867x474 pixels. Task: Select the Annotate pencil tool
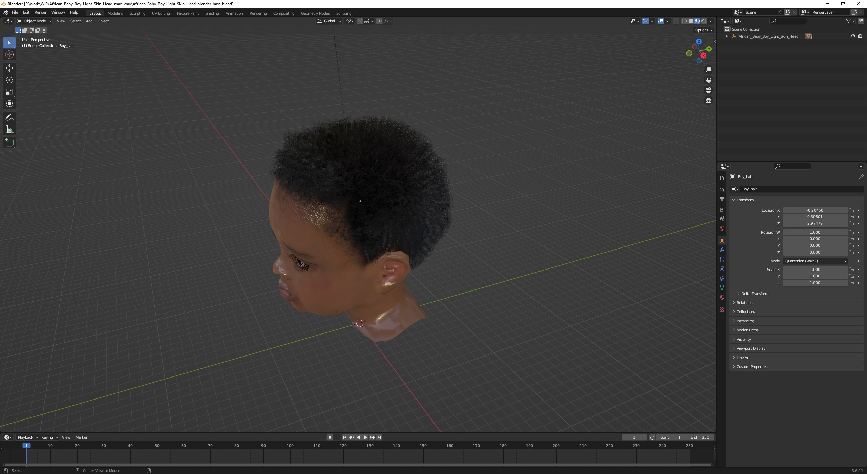[9, 117]
